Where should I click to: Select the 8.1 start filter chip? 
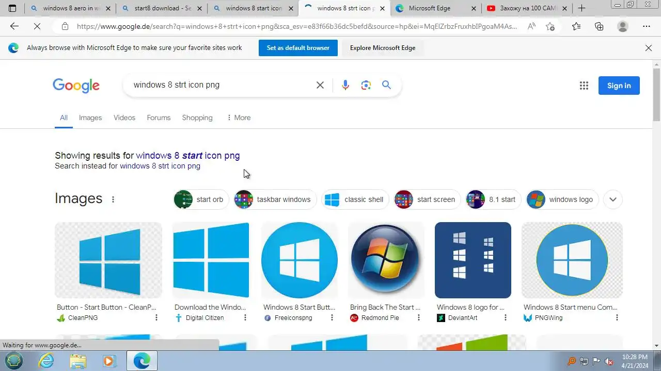tap(493, 199)
